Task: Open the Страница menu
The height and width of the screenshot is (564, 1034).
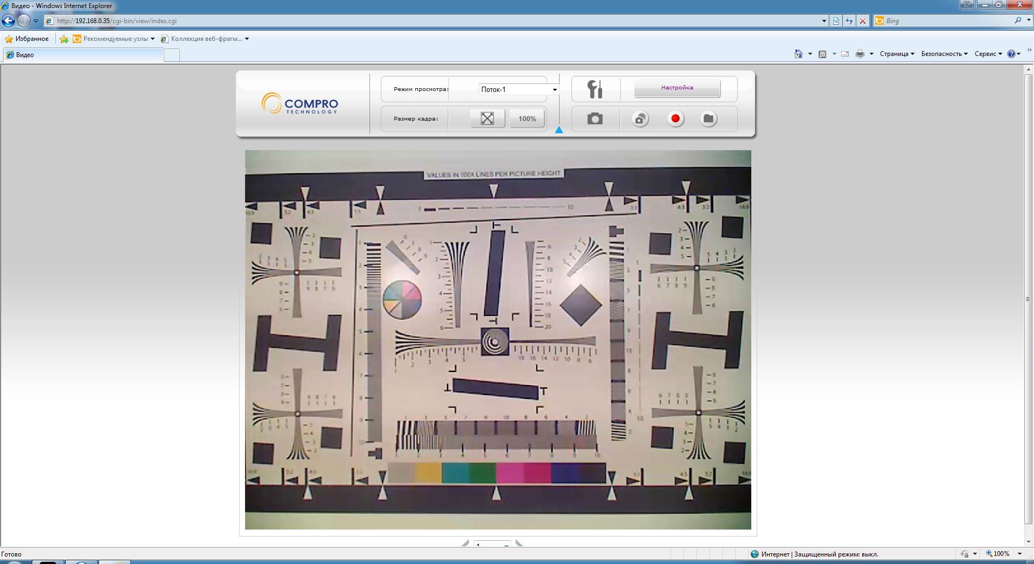Action: pyautogui.click(x=897, y=54)
